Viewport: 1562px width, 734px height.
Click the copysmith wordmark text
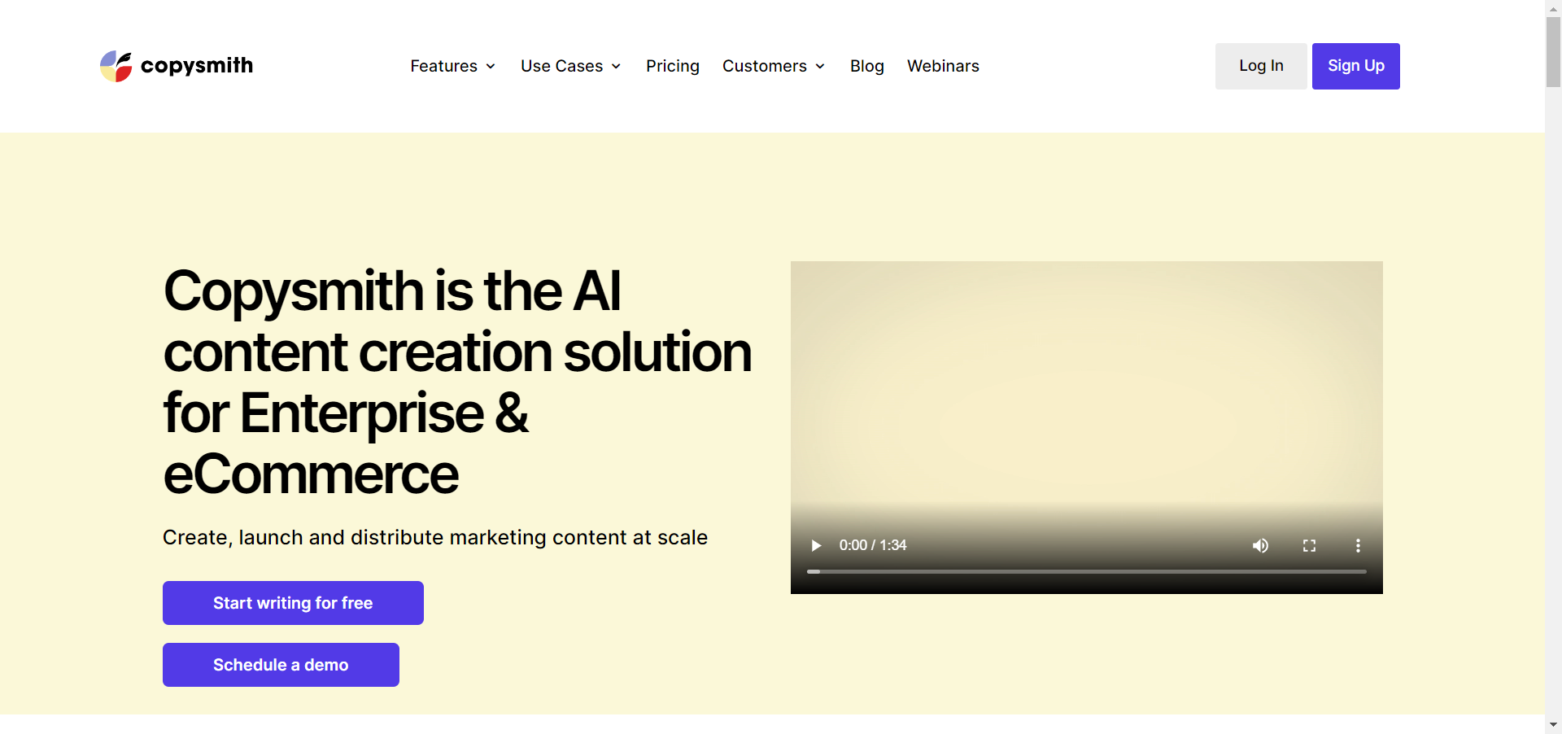tap(197, 65)
